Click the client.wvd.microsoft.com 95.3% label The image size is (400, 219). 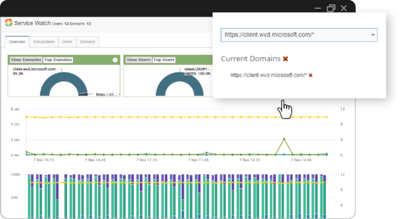(35, 71)
